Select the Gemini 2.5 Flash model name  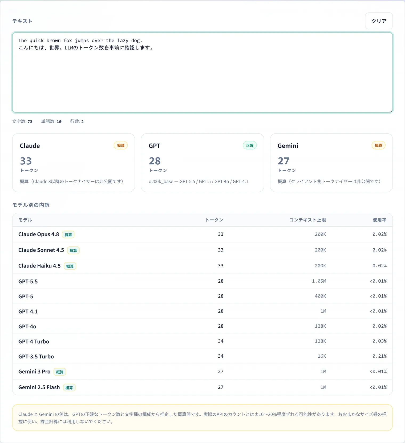coord(39,387)
